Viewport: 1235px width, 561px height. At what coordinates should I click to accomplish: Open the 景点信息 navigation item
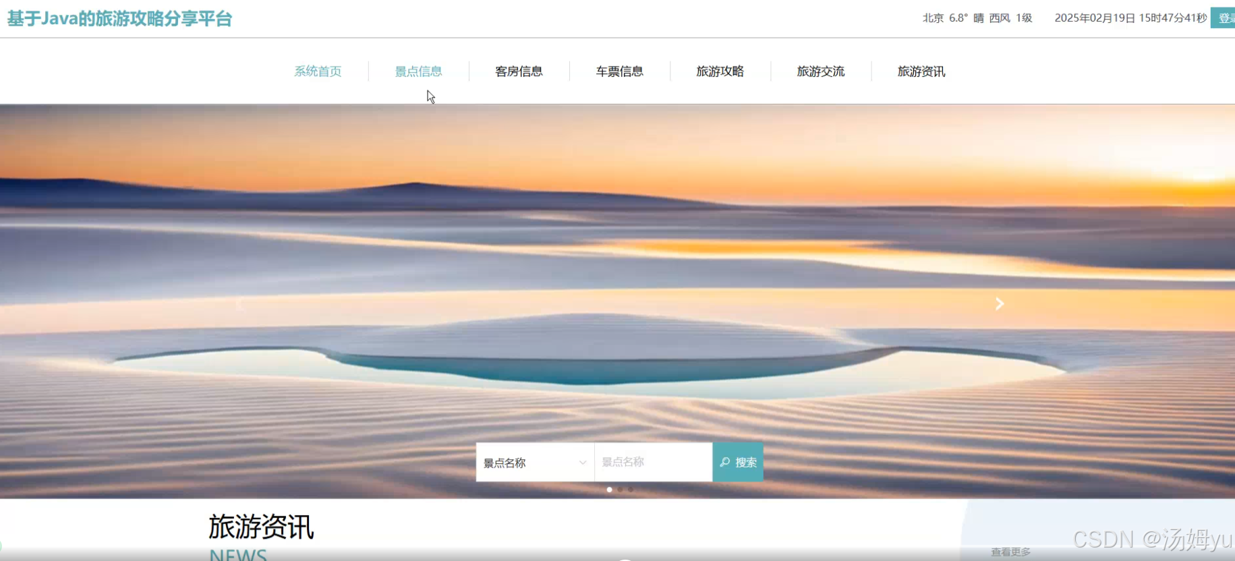(x=418, y=71)
